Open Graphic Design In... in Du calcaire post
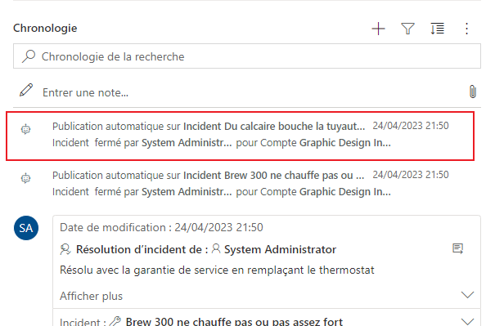495x326 pixels. coord(345,143)
